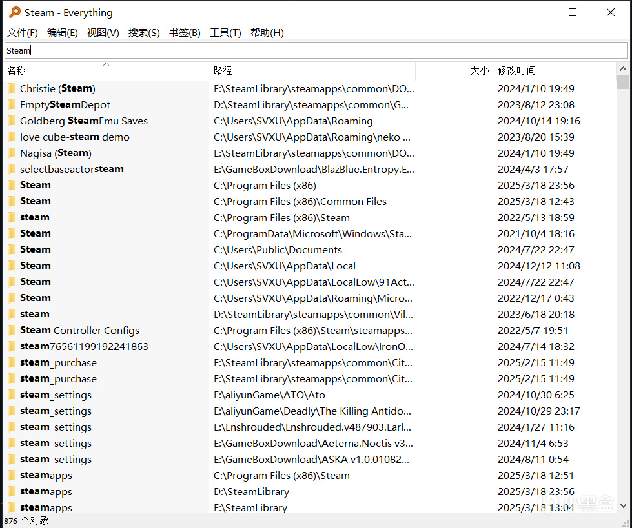Select Goldberg SteamEmu Saves folder name

(84, 121)
